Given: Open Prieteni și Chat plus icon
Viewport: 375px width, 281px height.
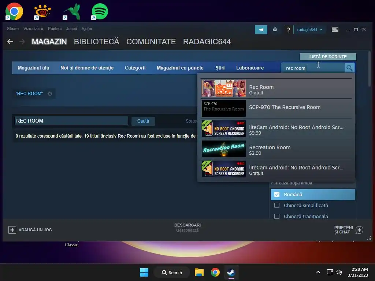Looking at the screenshot, I should point(359,230).
